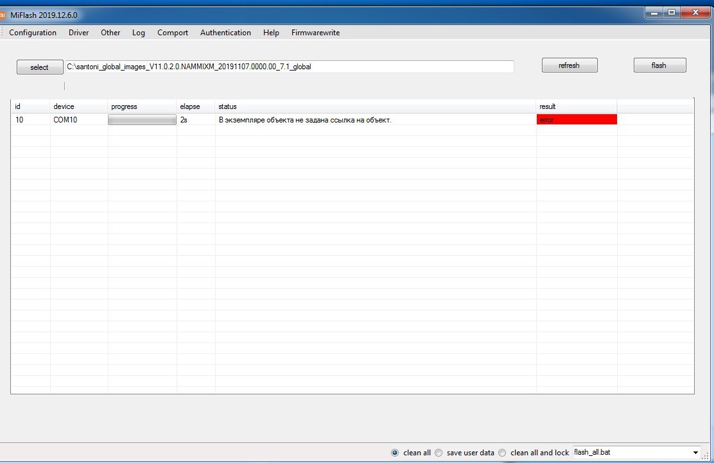
Task: Click the flash button
Action: [x=659, y=65]
